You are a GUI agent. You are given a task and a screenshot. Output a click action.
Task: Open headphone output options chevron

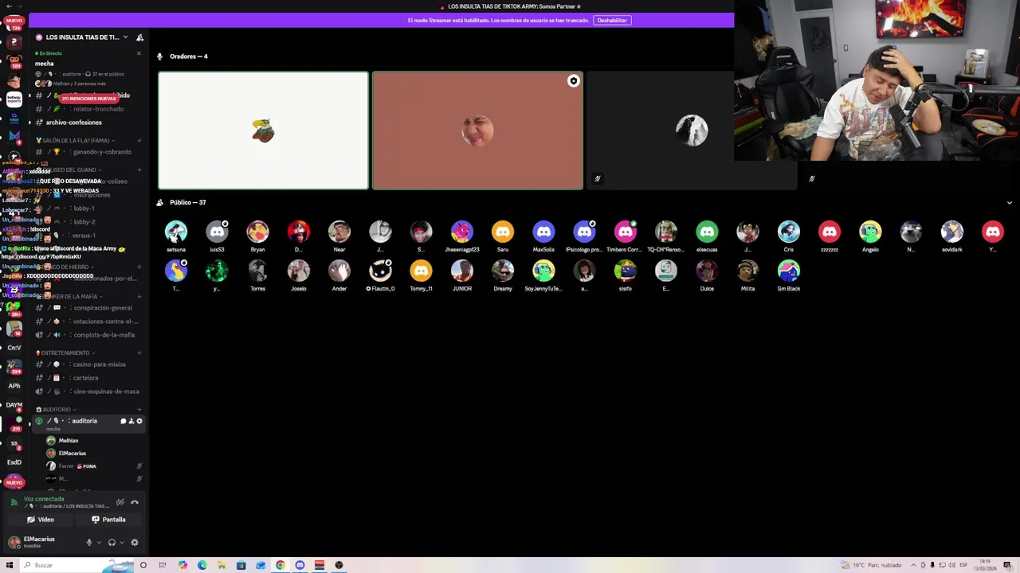click(121, 543)
